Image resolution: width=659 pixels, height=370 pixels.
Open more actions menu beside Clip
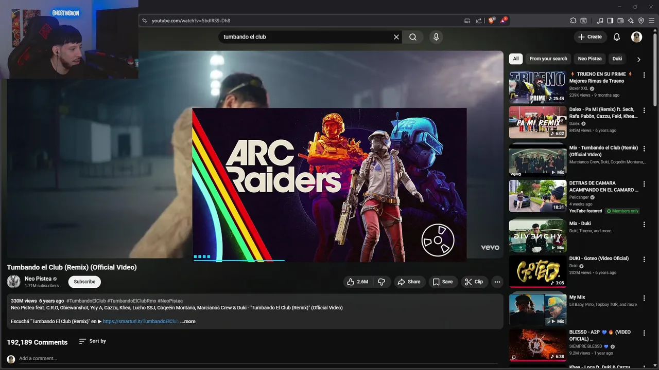(x=497, y=282)
